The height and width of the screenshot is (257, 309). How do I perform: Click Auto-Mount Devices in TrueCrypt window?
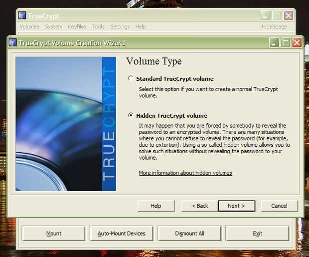122,234
